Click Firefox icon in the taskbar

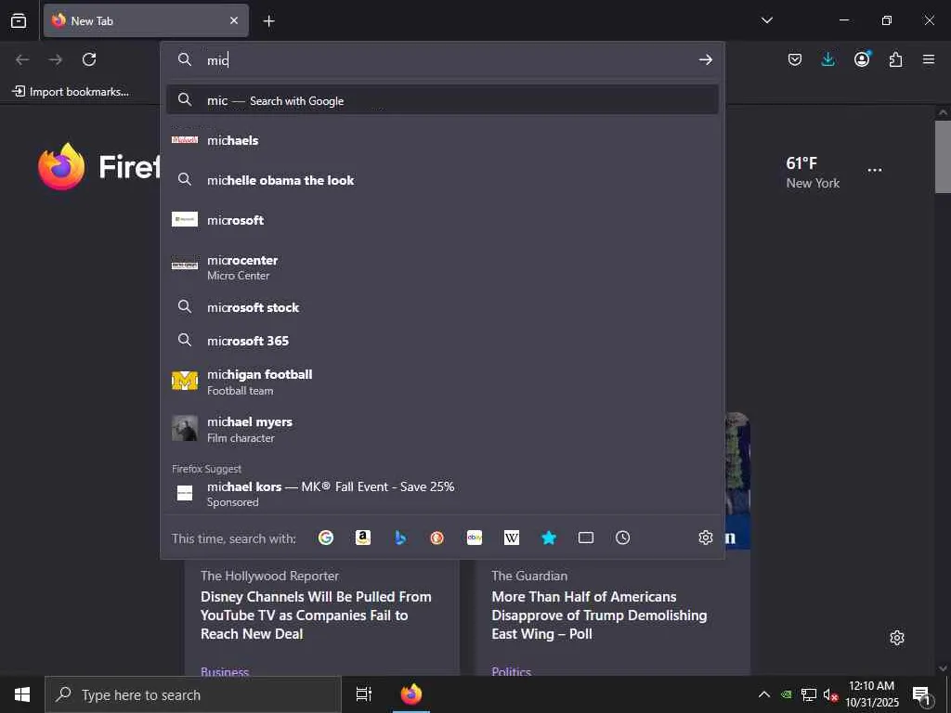point(411,694)
